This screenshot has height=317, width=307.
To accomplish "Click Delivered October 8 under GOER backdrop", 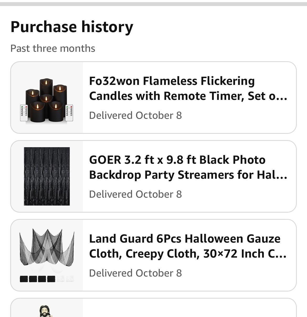I will click(x=135, y=194).
